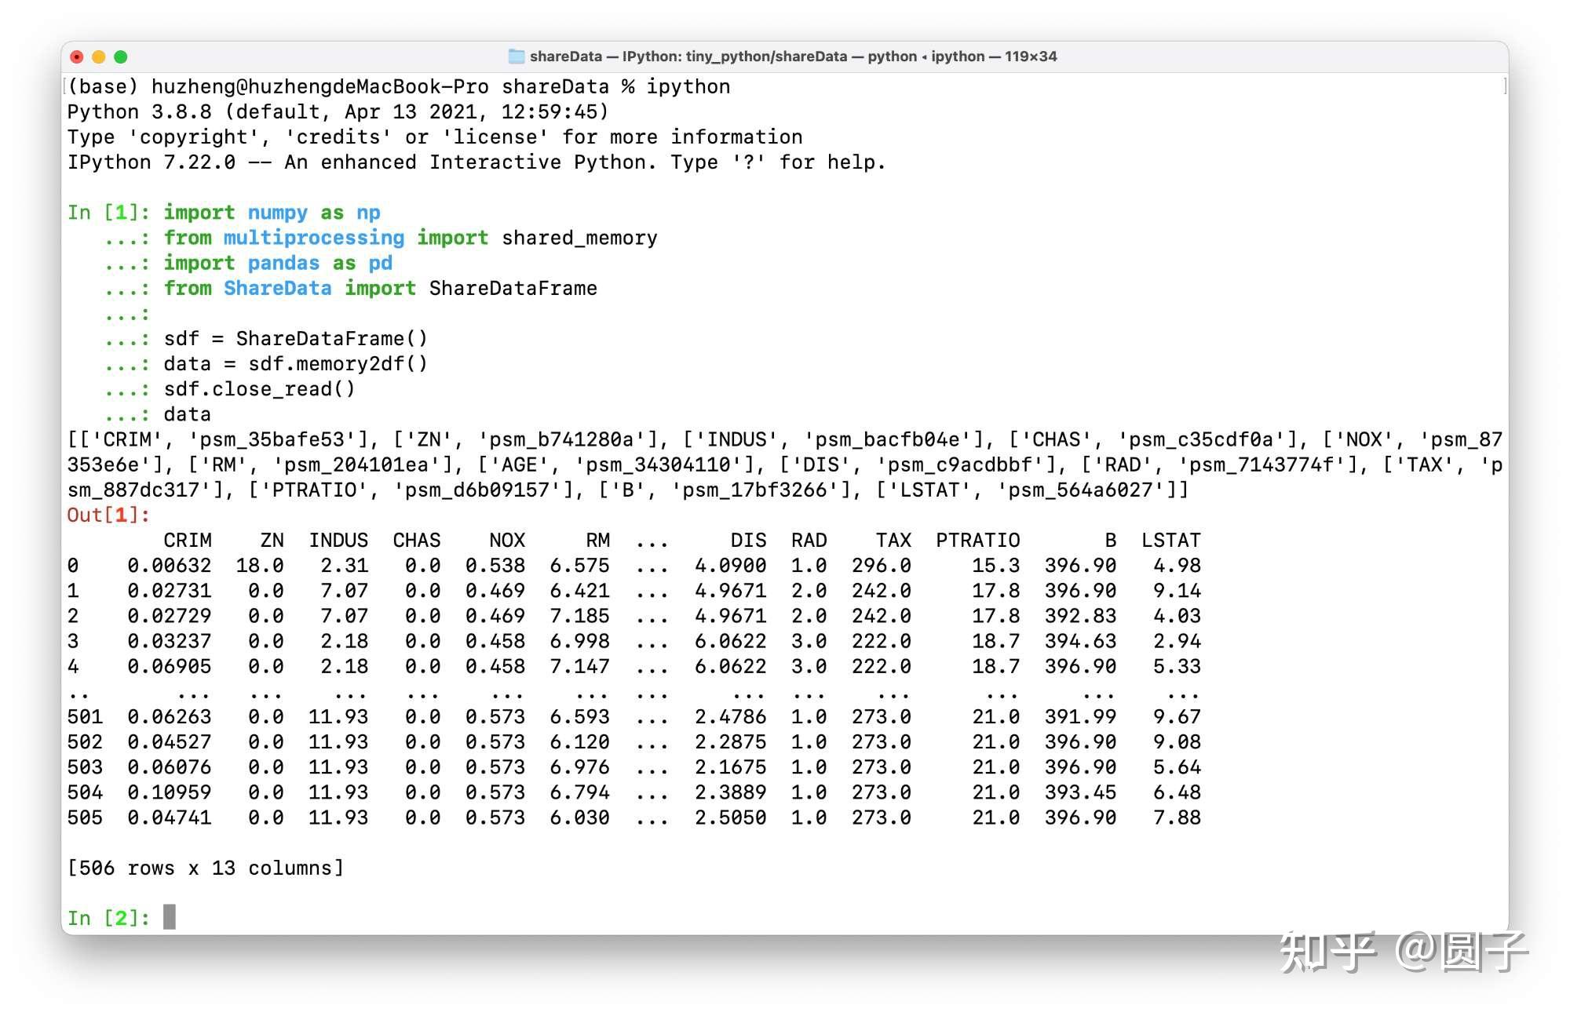Click the yellow minimize window button

pos(99,56)
